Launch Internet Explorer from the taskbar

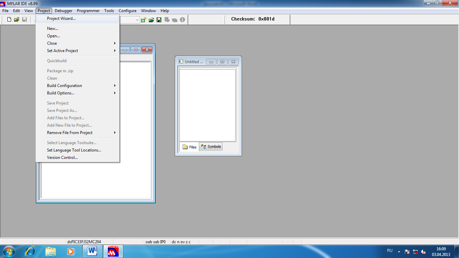tap(30, 251)
